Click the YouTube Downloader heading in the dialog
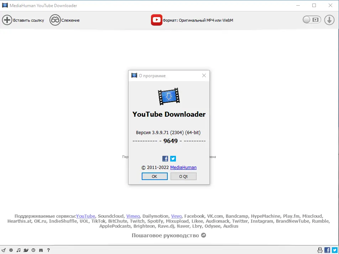 [x=169, y=114]
